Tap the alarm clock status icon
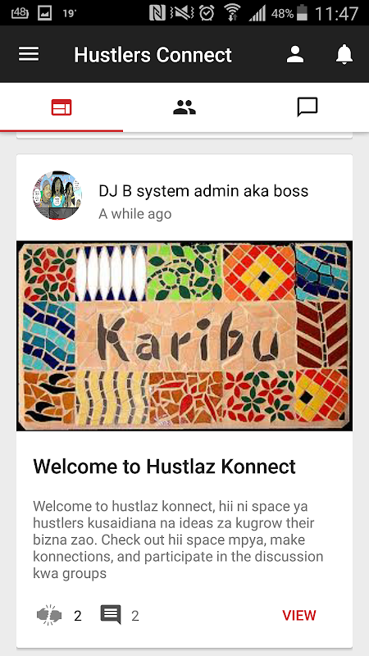Screen dimensions: 369x656 [207, 13]
